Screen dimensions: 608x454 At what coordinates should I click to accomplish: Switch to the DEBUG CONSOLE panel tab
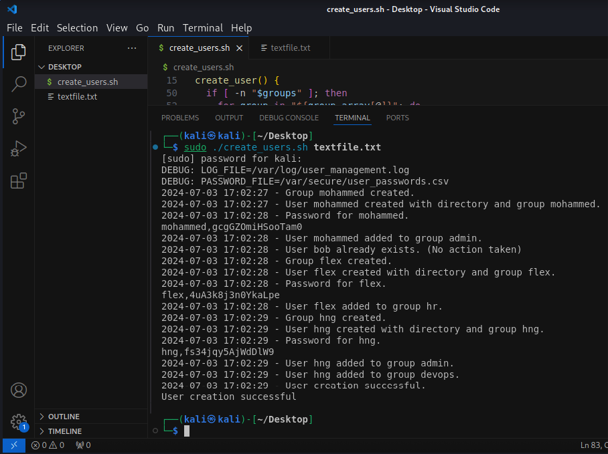point(289,118)
